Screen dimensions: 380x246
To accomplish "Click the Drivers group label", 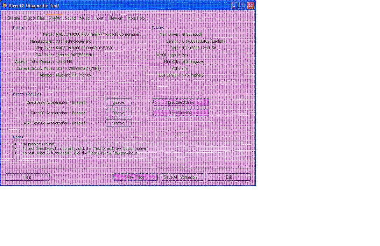I will (158, 28).
